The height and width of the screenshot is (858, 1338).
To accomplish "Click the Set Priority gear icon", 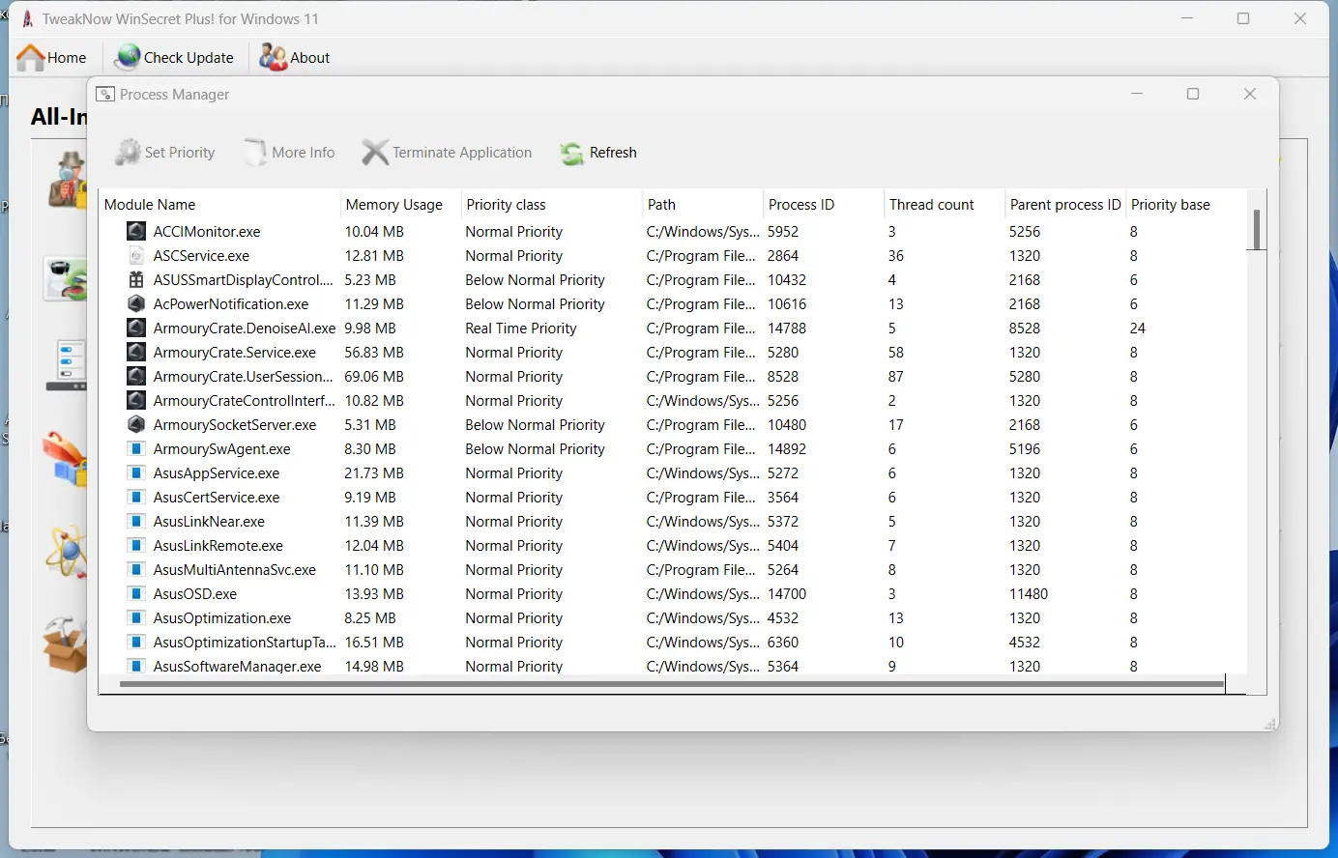I will (128, 152).
